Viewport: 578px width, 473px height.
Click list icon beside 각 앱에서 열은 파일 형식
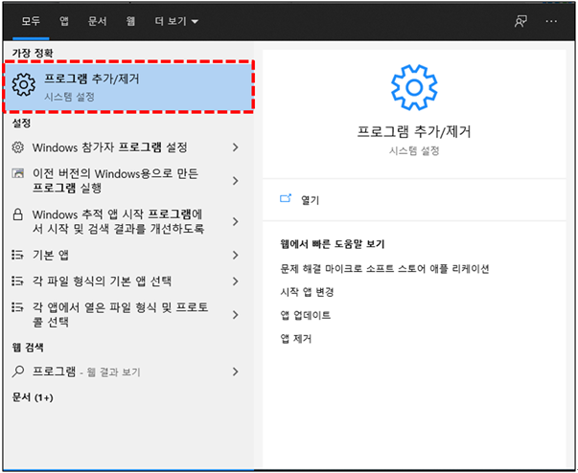click(x=17, y=307)
